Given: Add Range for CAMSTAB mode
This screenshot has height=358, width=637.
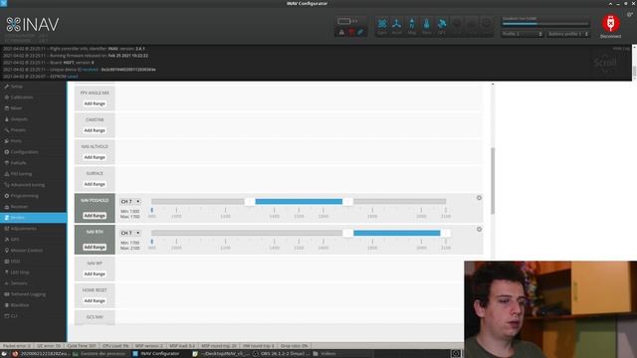Looking at the screenshot, I should click(95, 130).
